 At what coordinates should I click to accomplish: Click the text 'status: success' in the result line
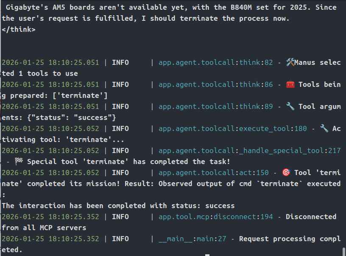(x=205, y=206)
